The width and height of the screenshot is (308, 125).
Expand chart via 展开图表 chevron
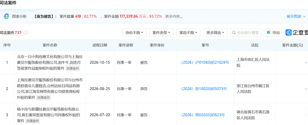pyautogui.click(x=304, y=16)
